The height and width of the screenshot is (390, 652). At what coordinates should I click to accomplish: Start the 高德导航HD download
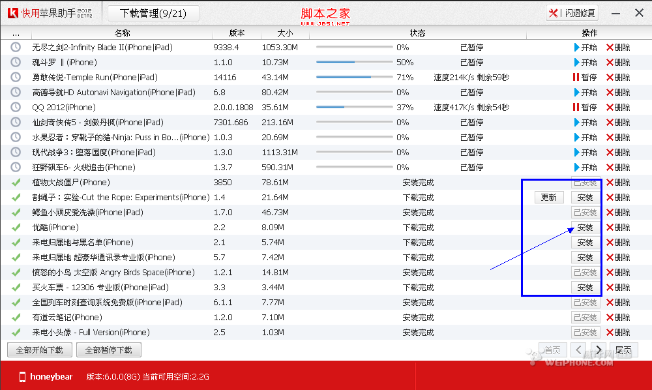(x=585, y=93)
